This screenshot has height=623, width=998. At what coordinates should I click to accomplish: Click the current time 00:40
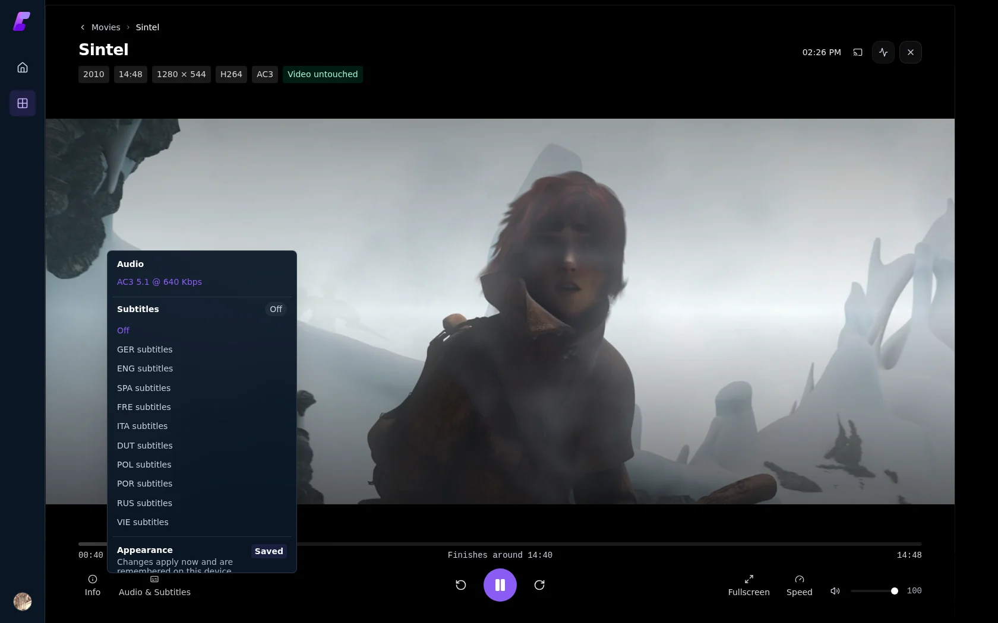[91, 555]
